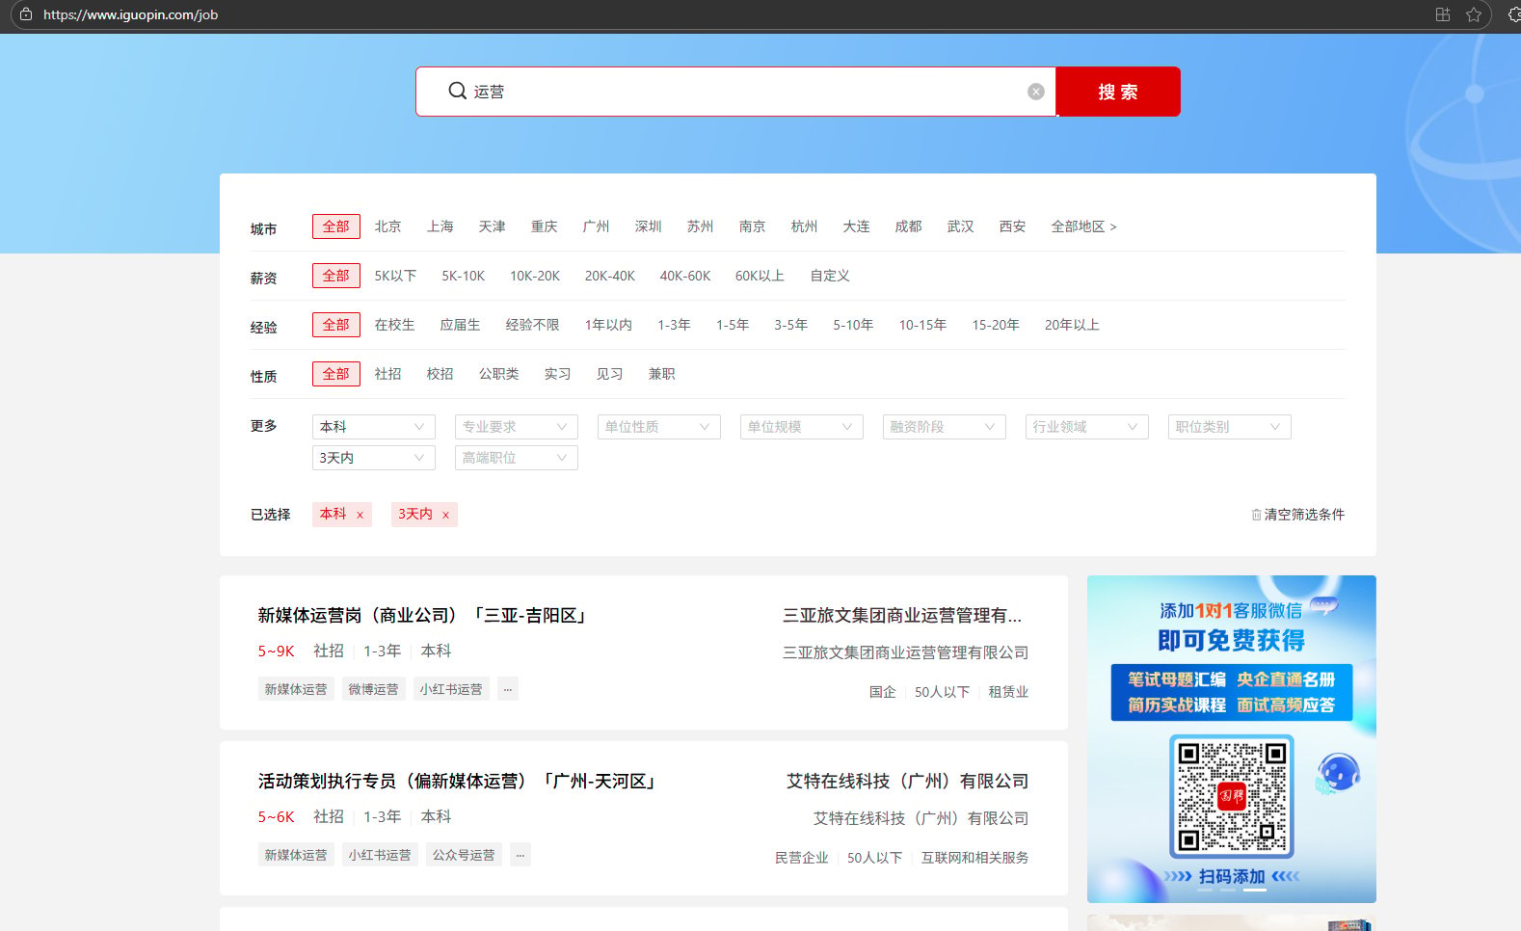1521x931 pixels.
Task: Open the 3天内 publish time dropdown
Action: [374, 458]
